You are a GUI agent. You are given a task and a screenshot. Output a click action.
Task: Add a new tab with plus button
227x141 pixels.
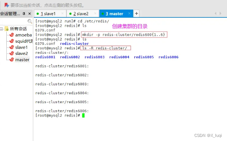(x=136, y=13)
